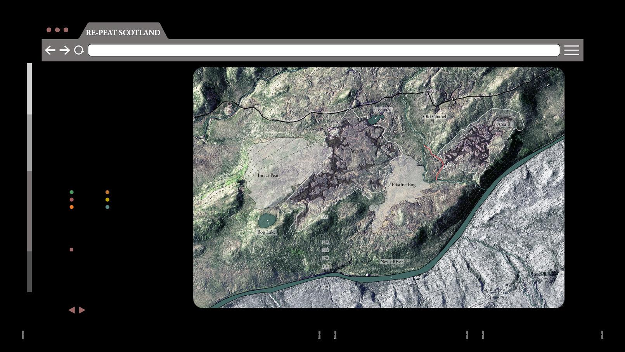Click the "Area A" map label

point(357,151)
